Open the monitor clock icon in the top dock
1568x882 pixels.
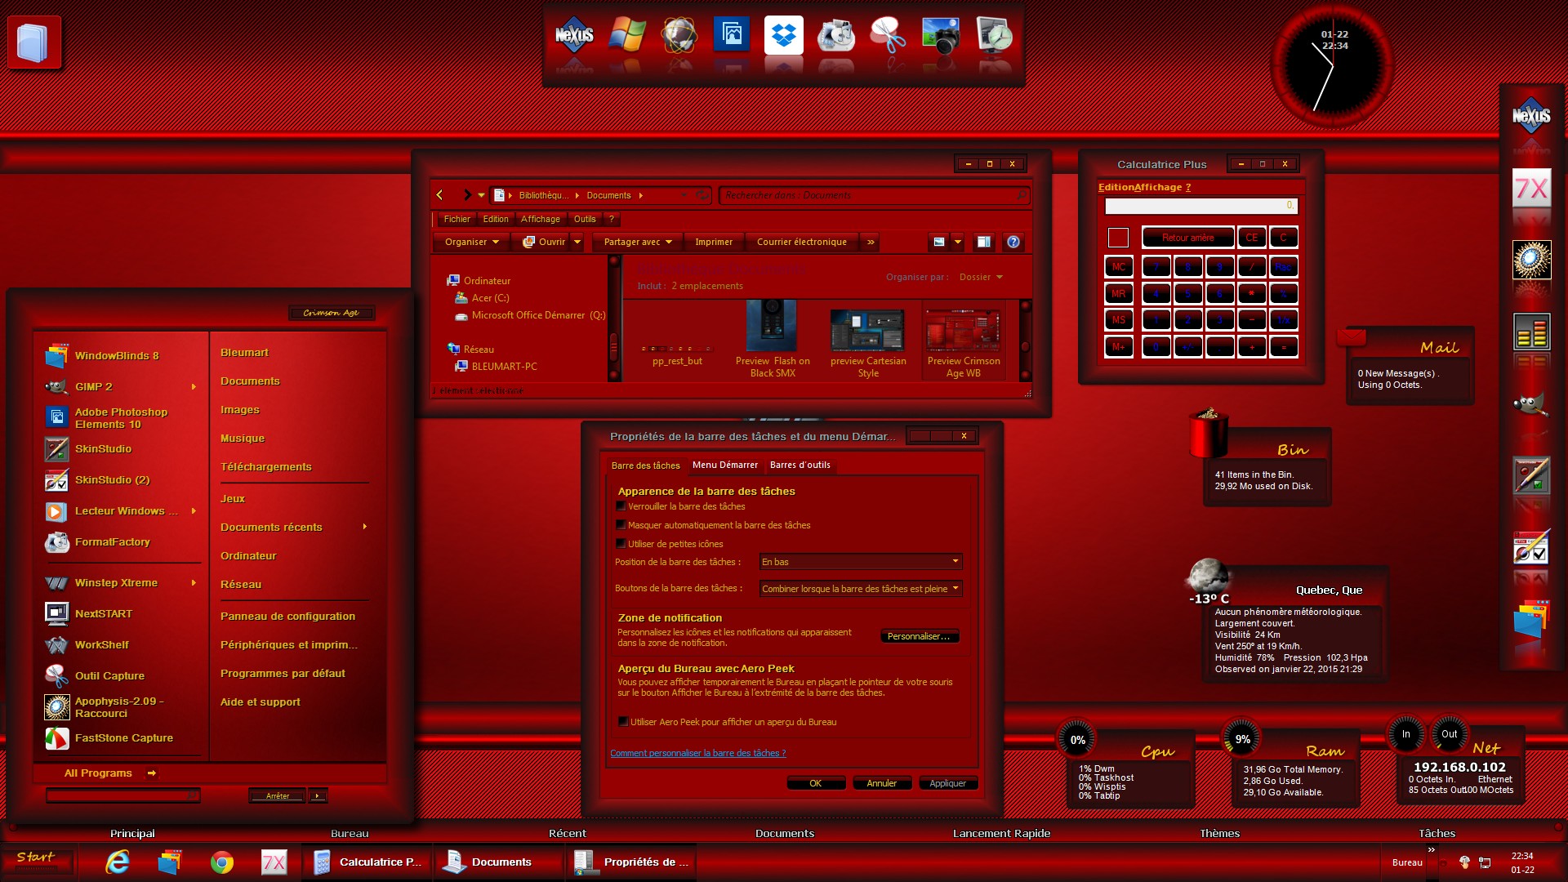(993, 35)
